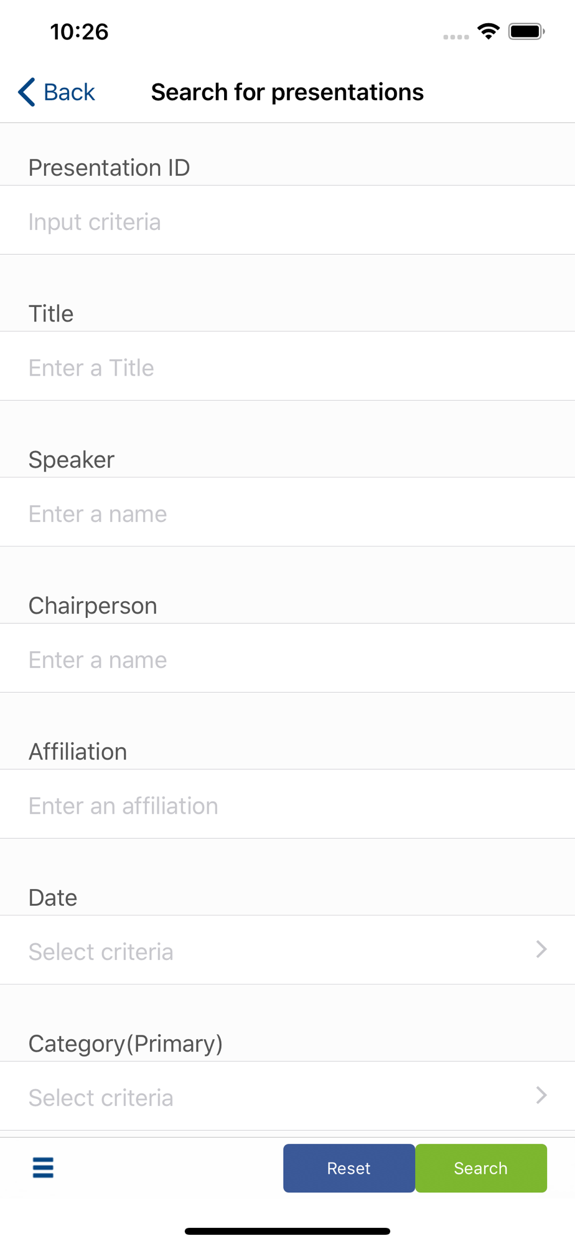Open the hamburger menu icon
575x1246 pixels.
[x=43, y=1168]
